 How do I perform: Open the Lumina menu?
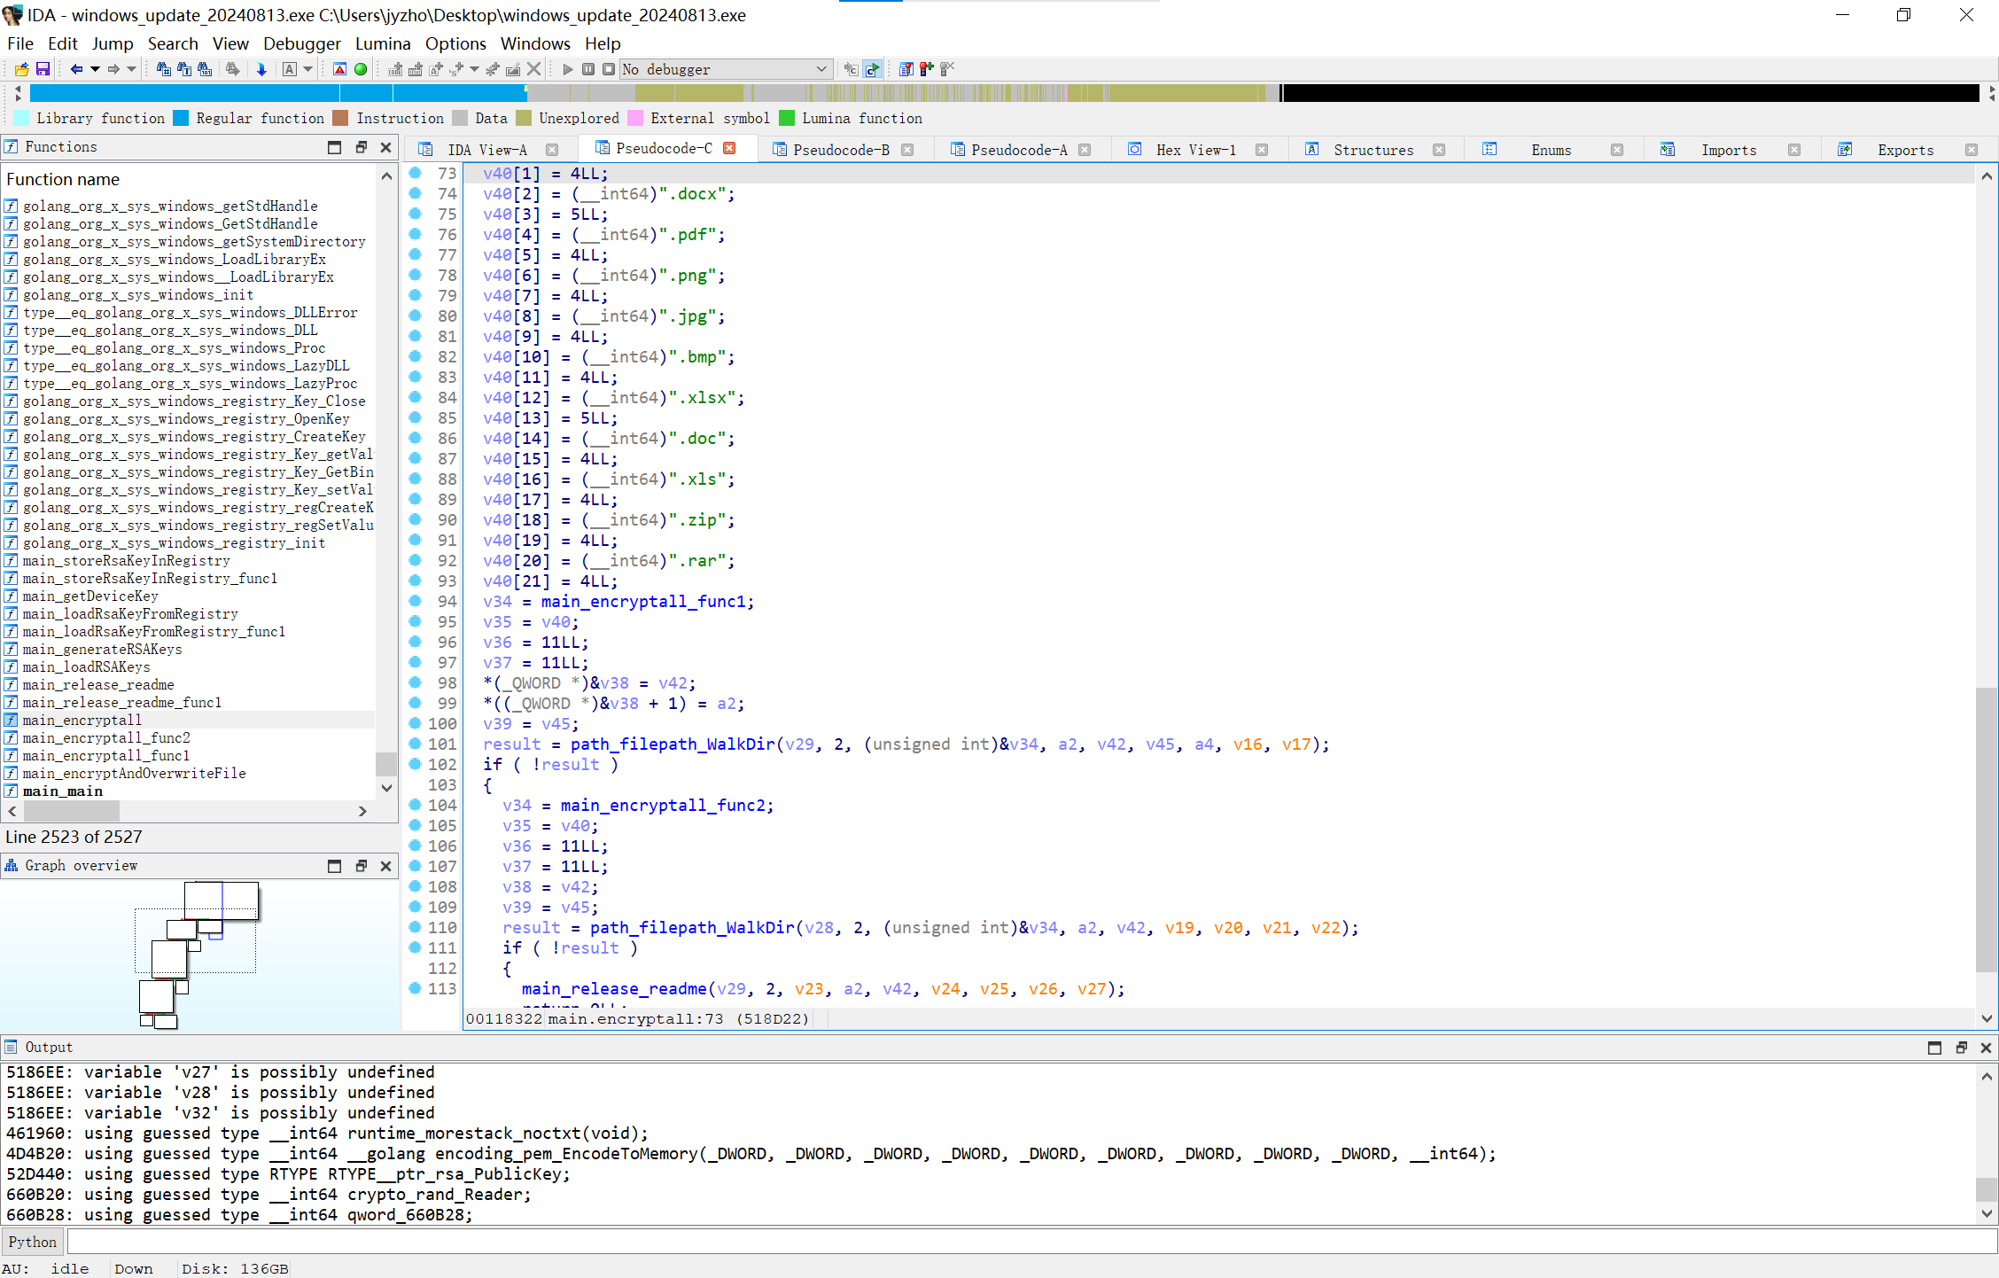[x=383, y=43]
